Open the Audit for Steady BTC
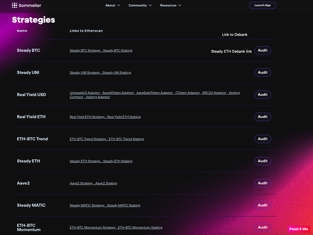The width and height of the screenshot is (313, 235). point(263,50)
